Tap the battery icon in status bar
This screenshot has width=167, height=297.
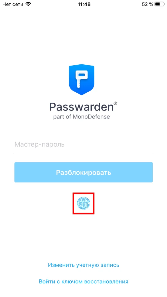pyautogui.click(x=160, y=4)
